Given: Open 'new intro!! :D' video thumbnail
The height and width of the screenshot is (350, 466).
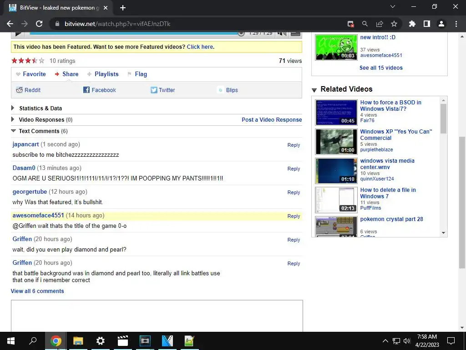Looking at the screenshot, I should [x=336, y=47].
